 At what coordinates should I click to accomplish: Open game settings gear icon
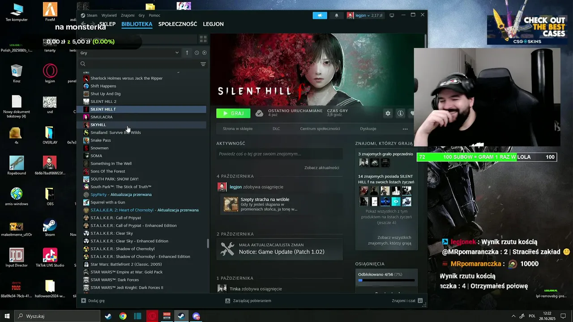coord(388,114)
